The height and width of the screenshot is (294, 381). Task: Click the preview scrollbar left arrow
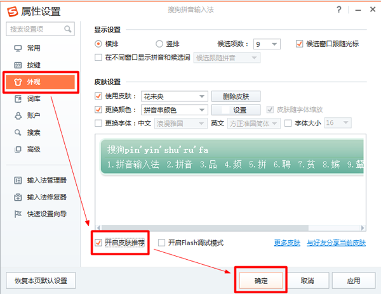coord(98,228)
